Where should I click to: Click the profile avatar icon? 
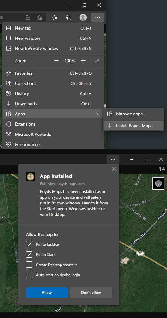pos(83,17)
